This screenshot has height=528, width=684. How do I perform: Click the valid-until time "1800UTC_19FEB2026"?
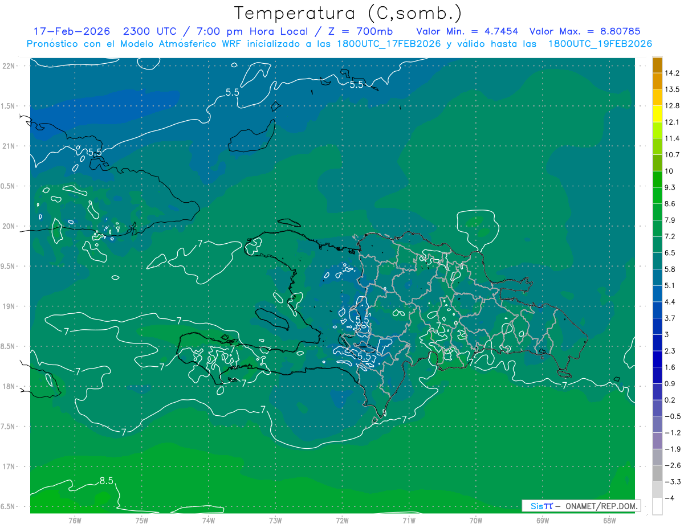(600, 44)
